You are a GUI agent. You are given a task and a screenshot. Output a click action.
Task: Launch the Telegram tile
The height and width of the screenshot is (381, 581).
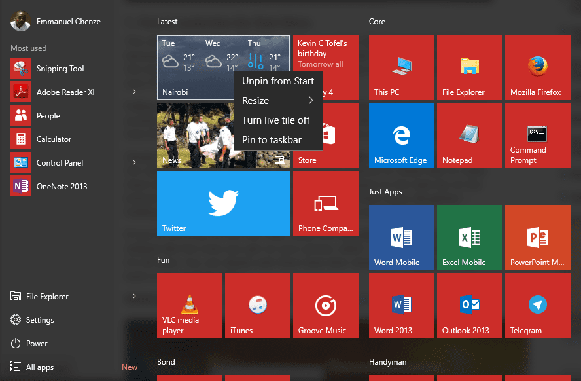(538, 306)
